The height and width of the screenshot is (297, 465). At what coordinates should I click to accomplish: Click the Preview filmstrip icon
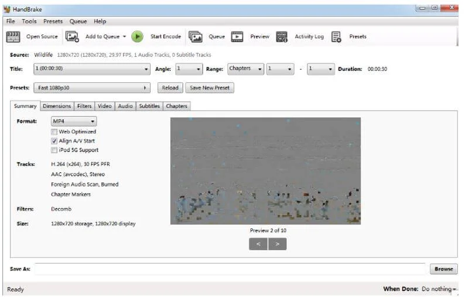(x=237, y=37)
